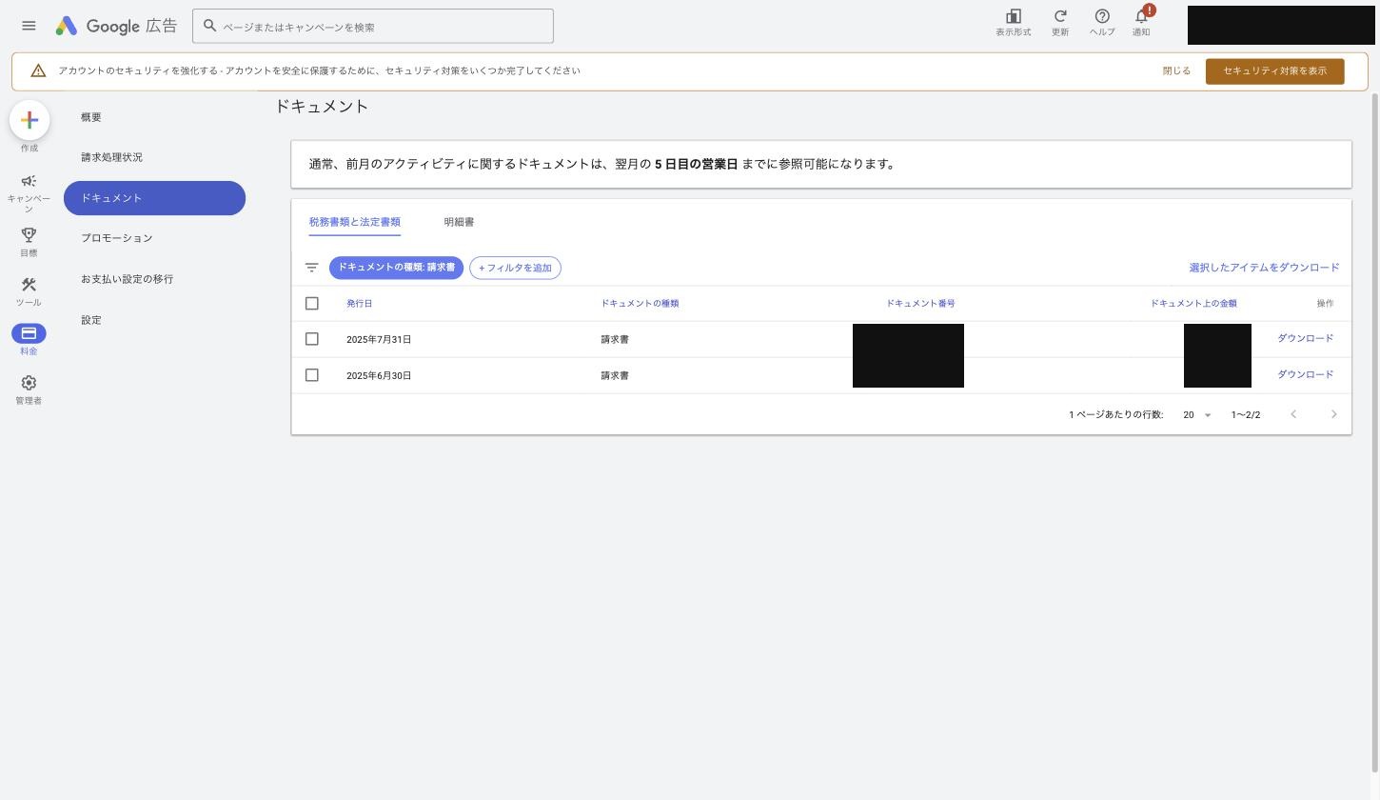This screenshot has height=800, width=1380.
Task: Switch to 税務書類と法定書類 tab
Action: [354, 222]
